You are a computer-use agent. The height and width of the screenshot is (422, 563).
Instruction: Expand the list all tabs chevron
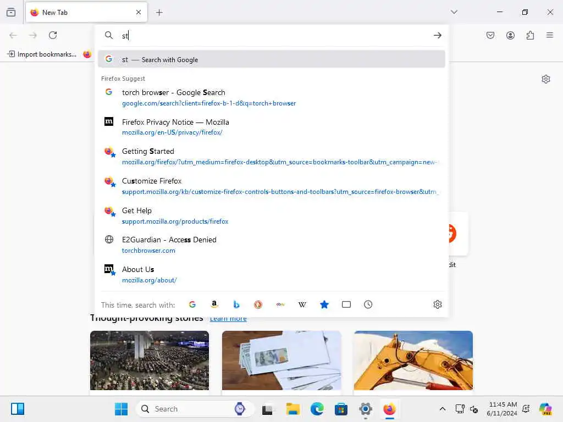454,12
